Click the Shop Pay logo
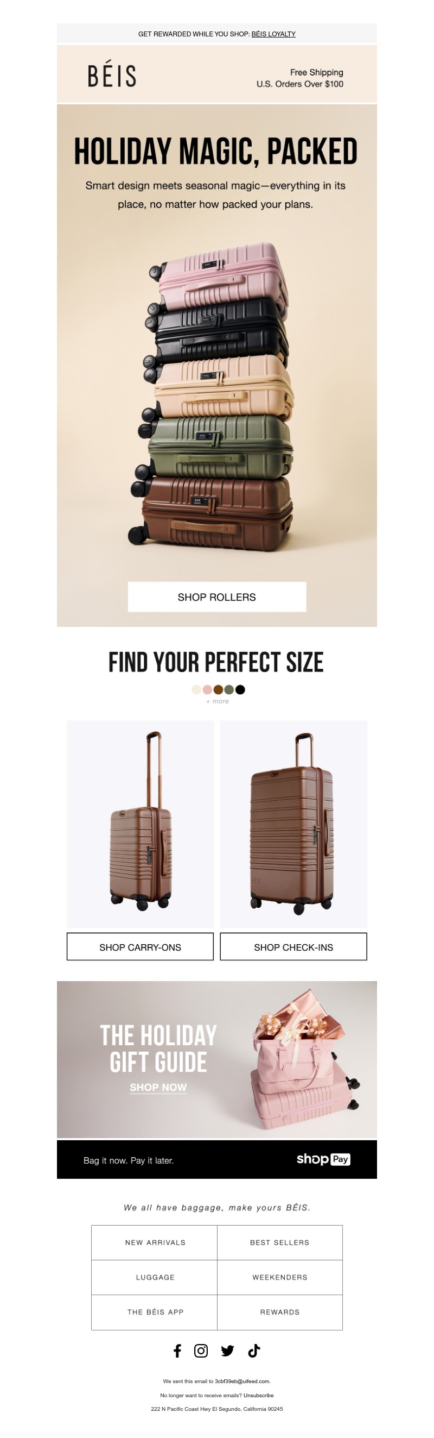434x1438 pixels. coord(323,1159)
